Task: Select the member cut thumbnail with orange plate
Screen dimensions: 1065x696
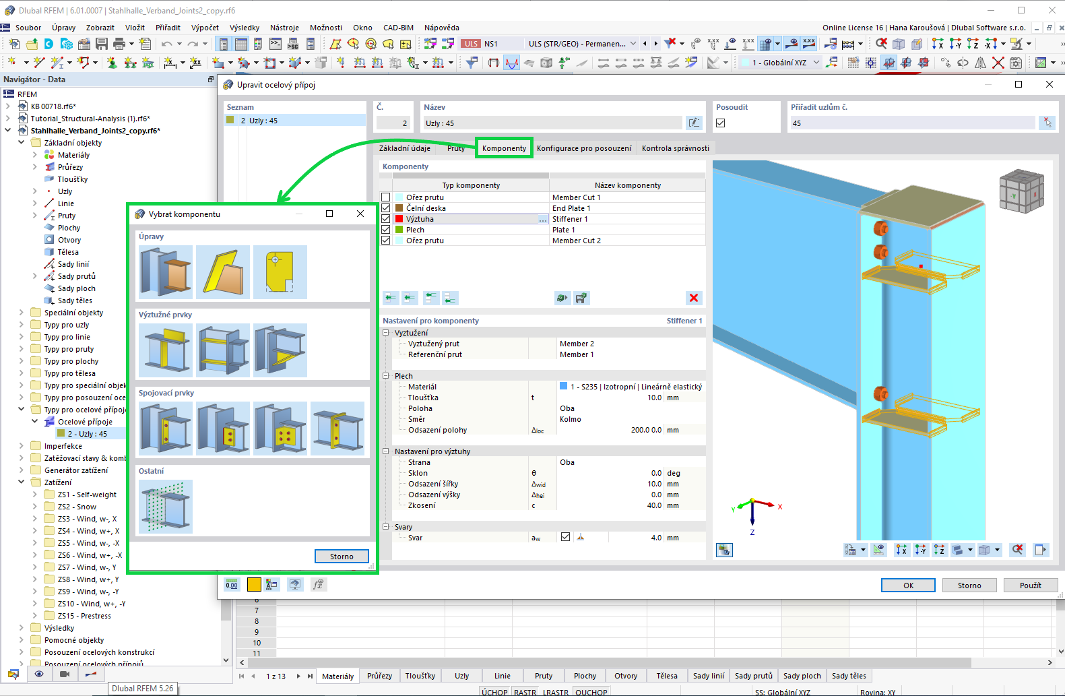Action: point(166,272)
